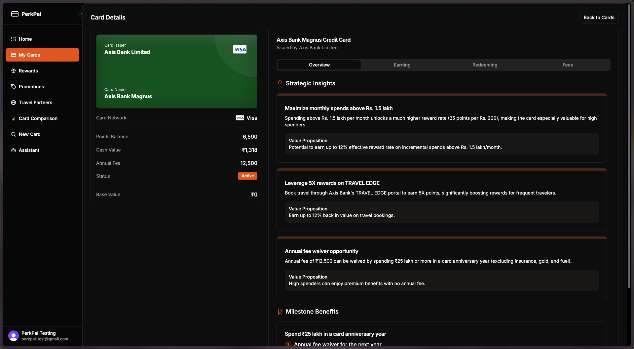The image size is (634, 349).
Task: Click the Promotions tag icon
Action: coord(14,87)
